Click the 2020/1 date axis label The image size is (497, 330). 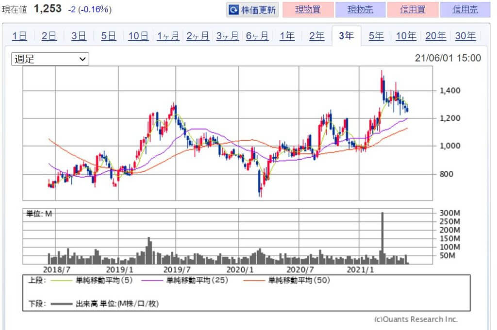point(240,270)
